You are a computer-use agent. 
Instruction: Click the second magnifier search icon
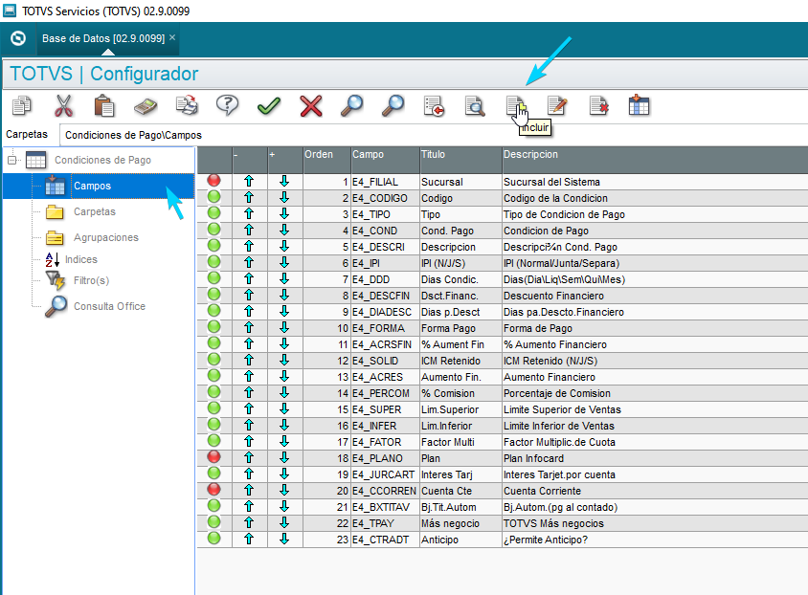click(393, 105)
